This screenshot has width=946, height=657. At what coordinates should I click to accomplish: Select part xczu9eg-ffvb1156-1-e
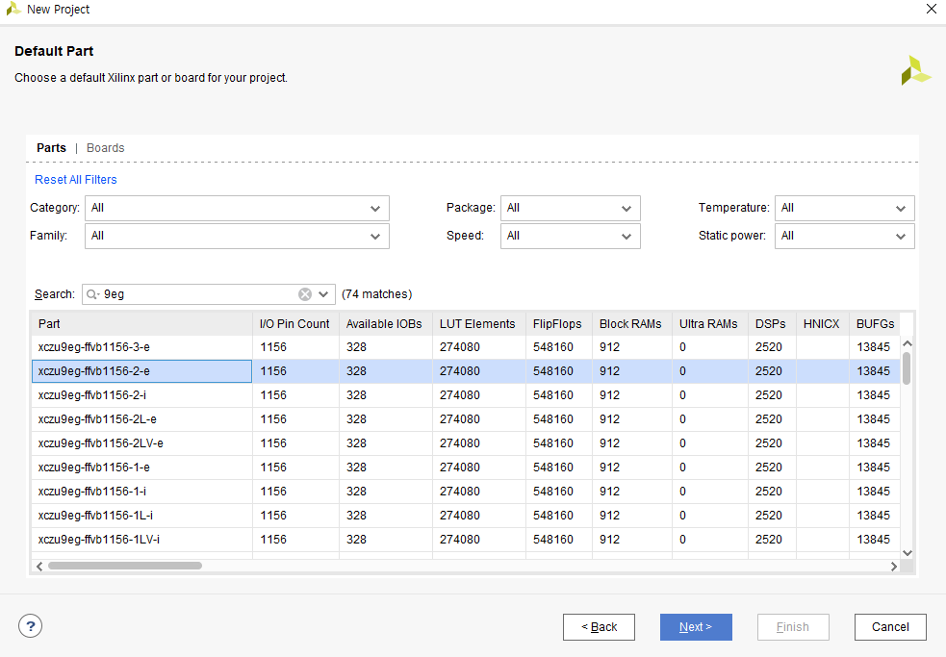pos(141,467)
